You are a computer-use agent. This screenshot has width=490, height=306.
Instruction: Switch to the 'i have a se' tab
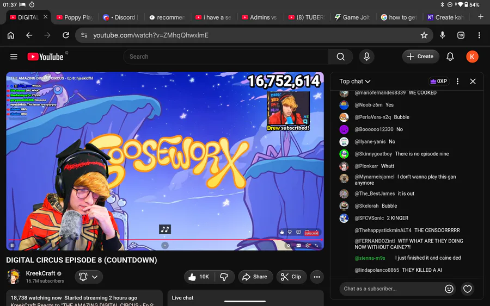214,17
